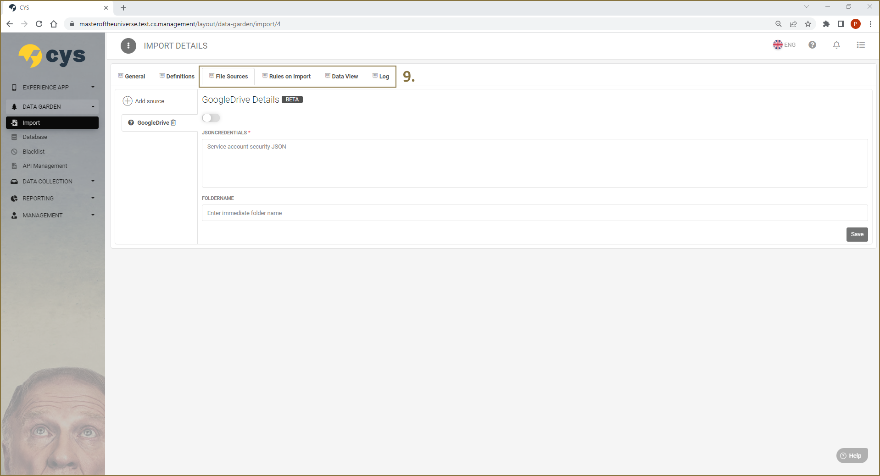Screen dimensions: 880x476
Task: Open the Rules on Import tab
Action: (287, 76)
